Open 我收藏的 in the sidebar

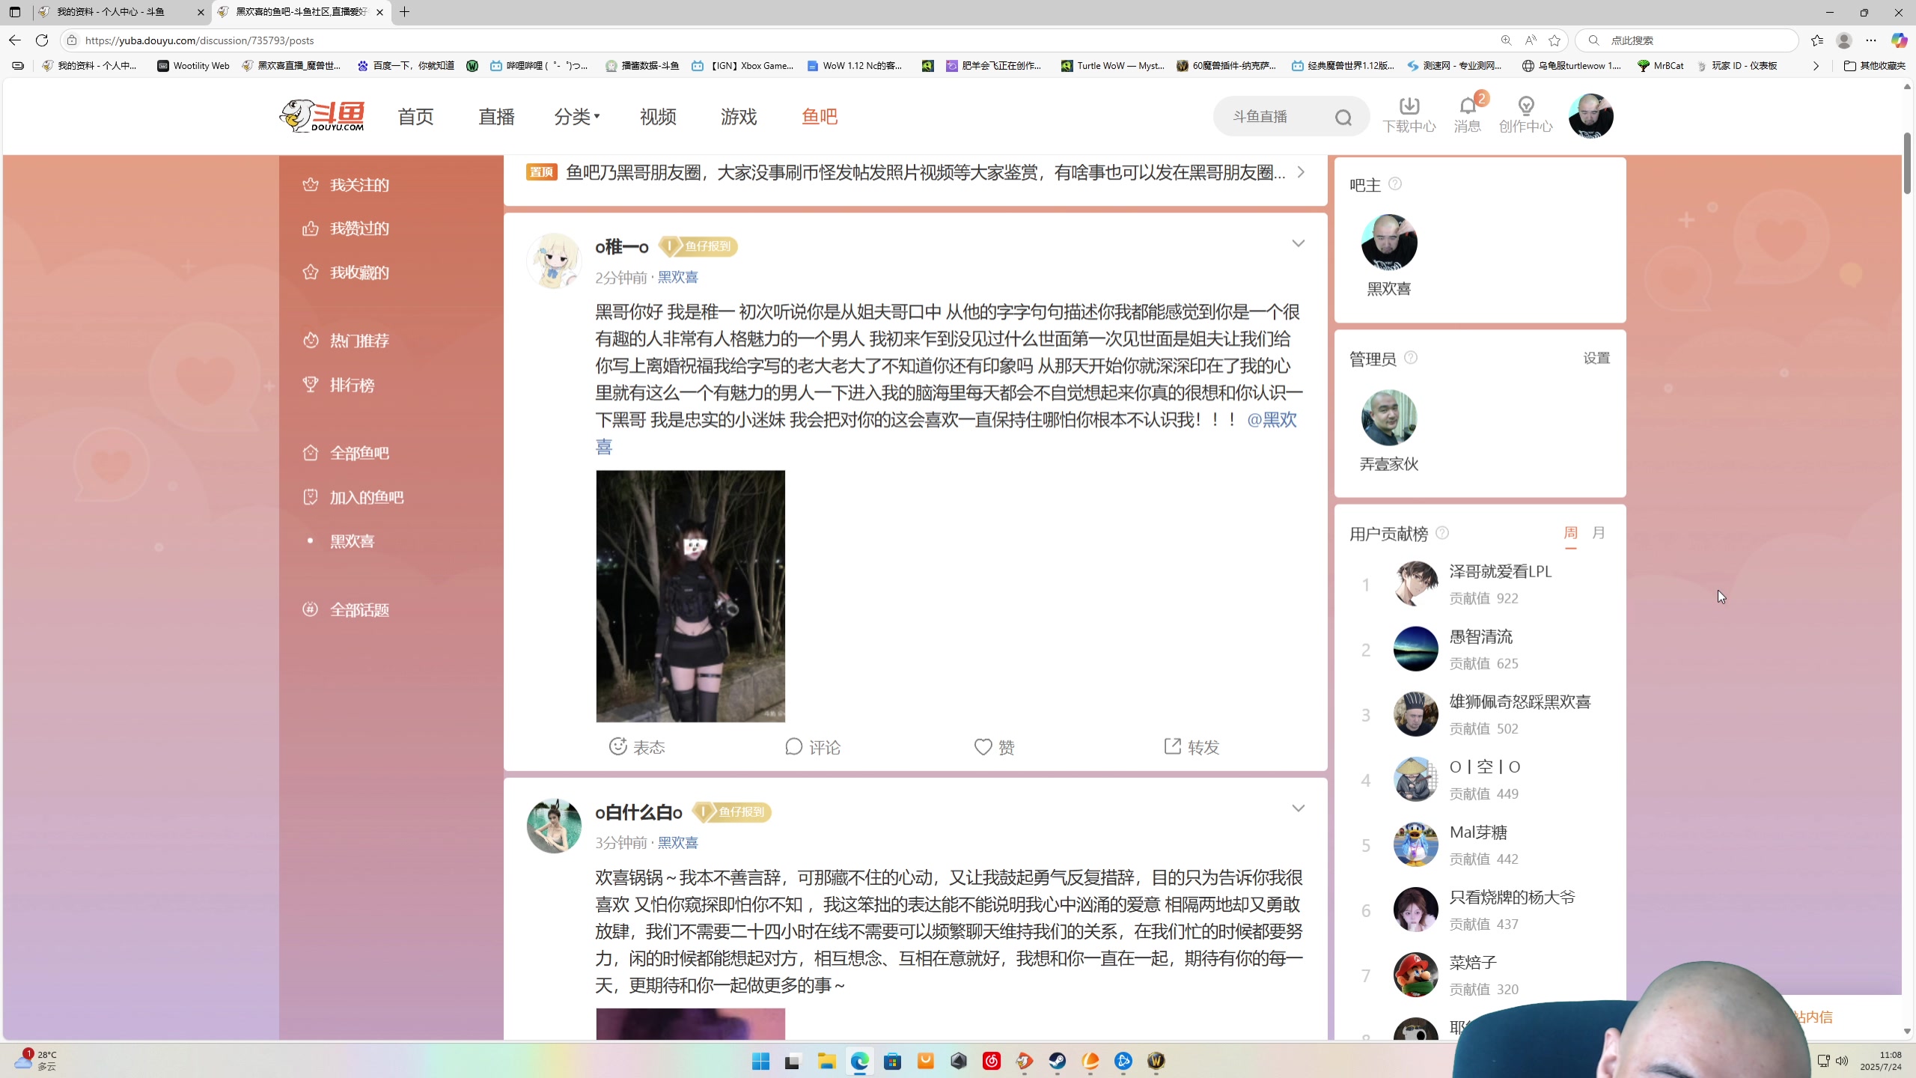click(346, 272)
